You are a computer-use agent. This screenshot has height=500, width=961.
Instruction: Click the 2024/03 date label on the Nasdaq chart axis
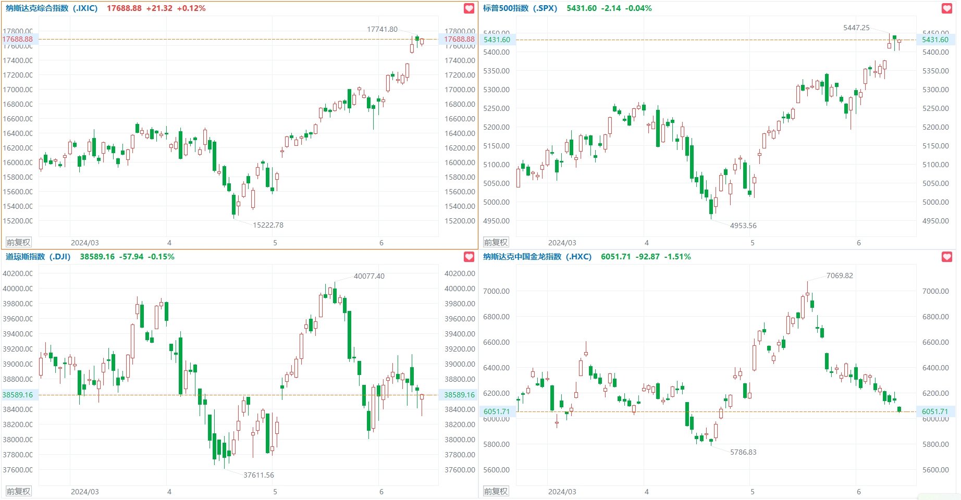(x=84, y=243)
